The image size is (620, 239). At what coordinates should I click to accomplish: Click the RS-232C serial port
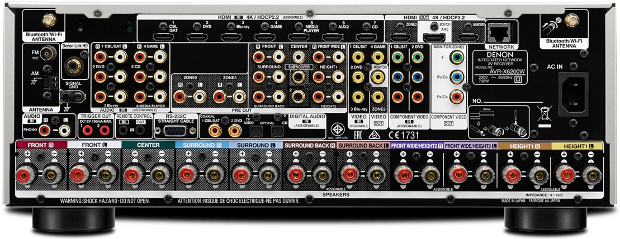174,131
